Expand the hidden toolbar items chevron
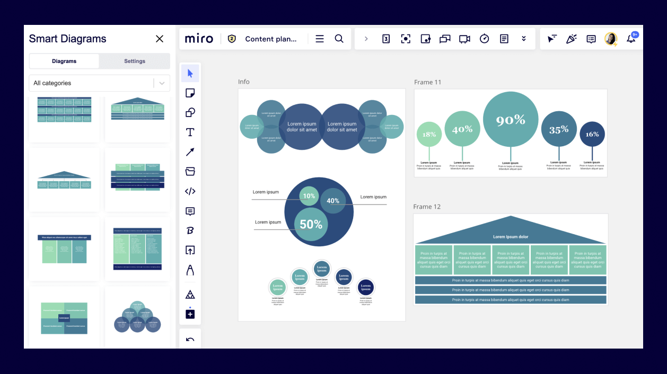This screenshot has height=374, width=667. [523, 38]
